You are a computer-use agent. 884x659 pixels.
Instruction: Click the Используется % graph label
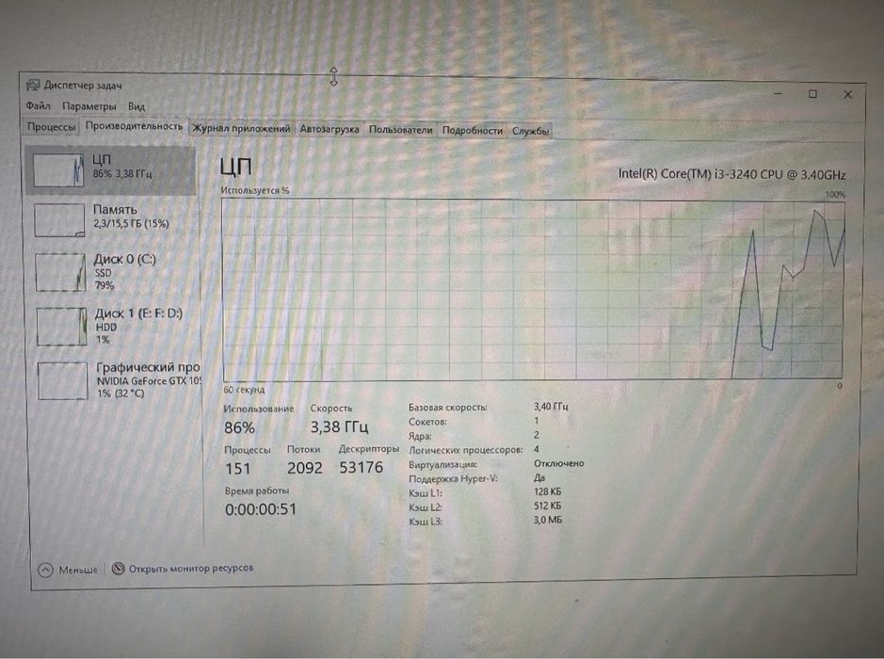point(255,190)
